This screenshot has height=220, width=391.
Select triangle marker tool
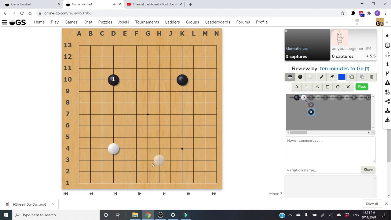(317, 87)
